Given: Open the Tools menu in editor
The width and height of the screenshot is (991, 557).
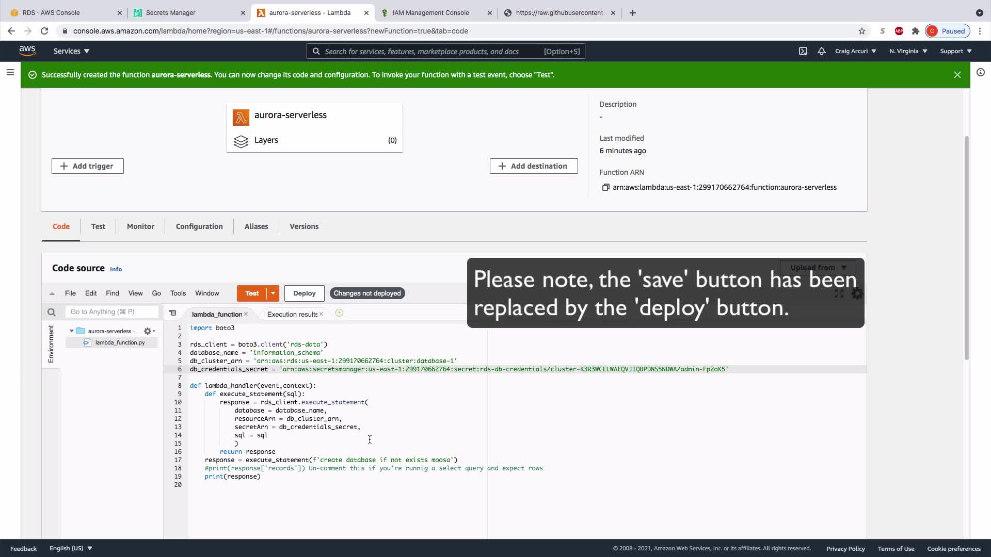Looking at the screenshot, I should [x=178, y=293].
